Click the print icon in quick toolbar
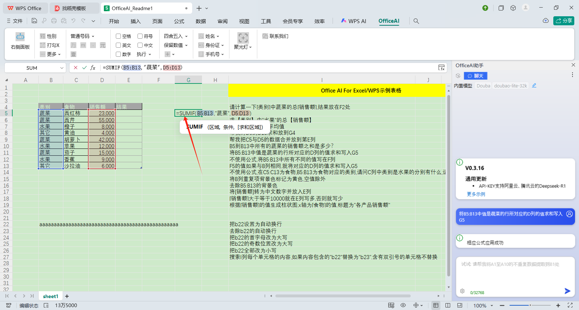The width and height of the screenshot is (579, 310). (54, 21)
